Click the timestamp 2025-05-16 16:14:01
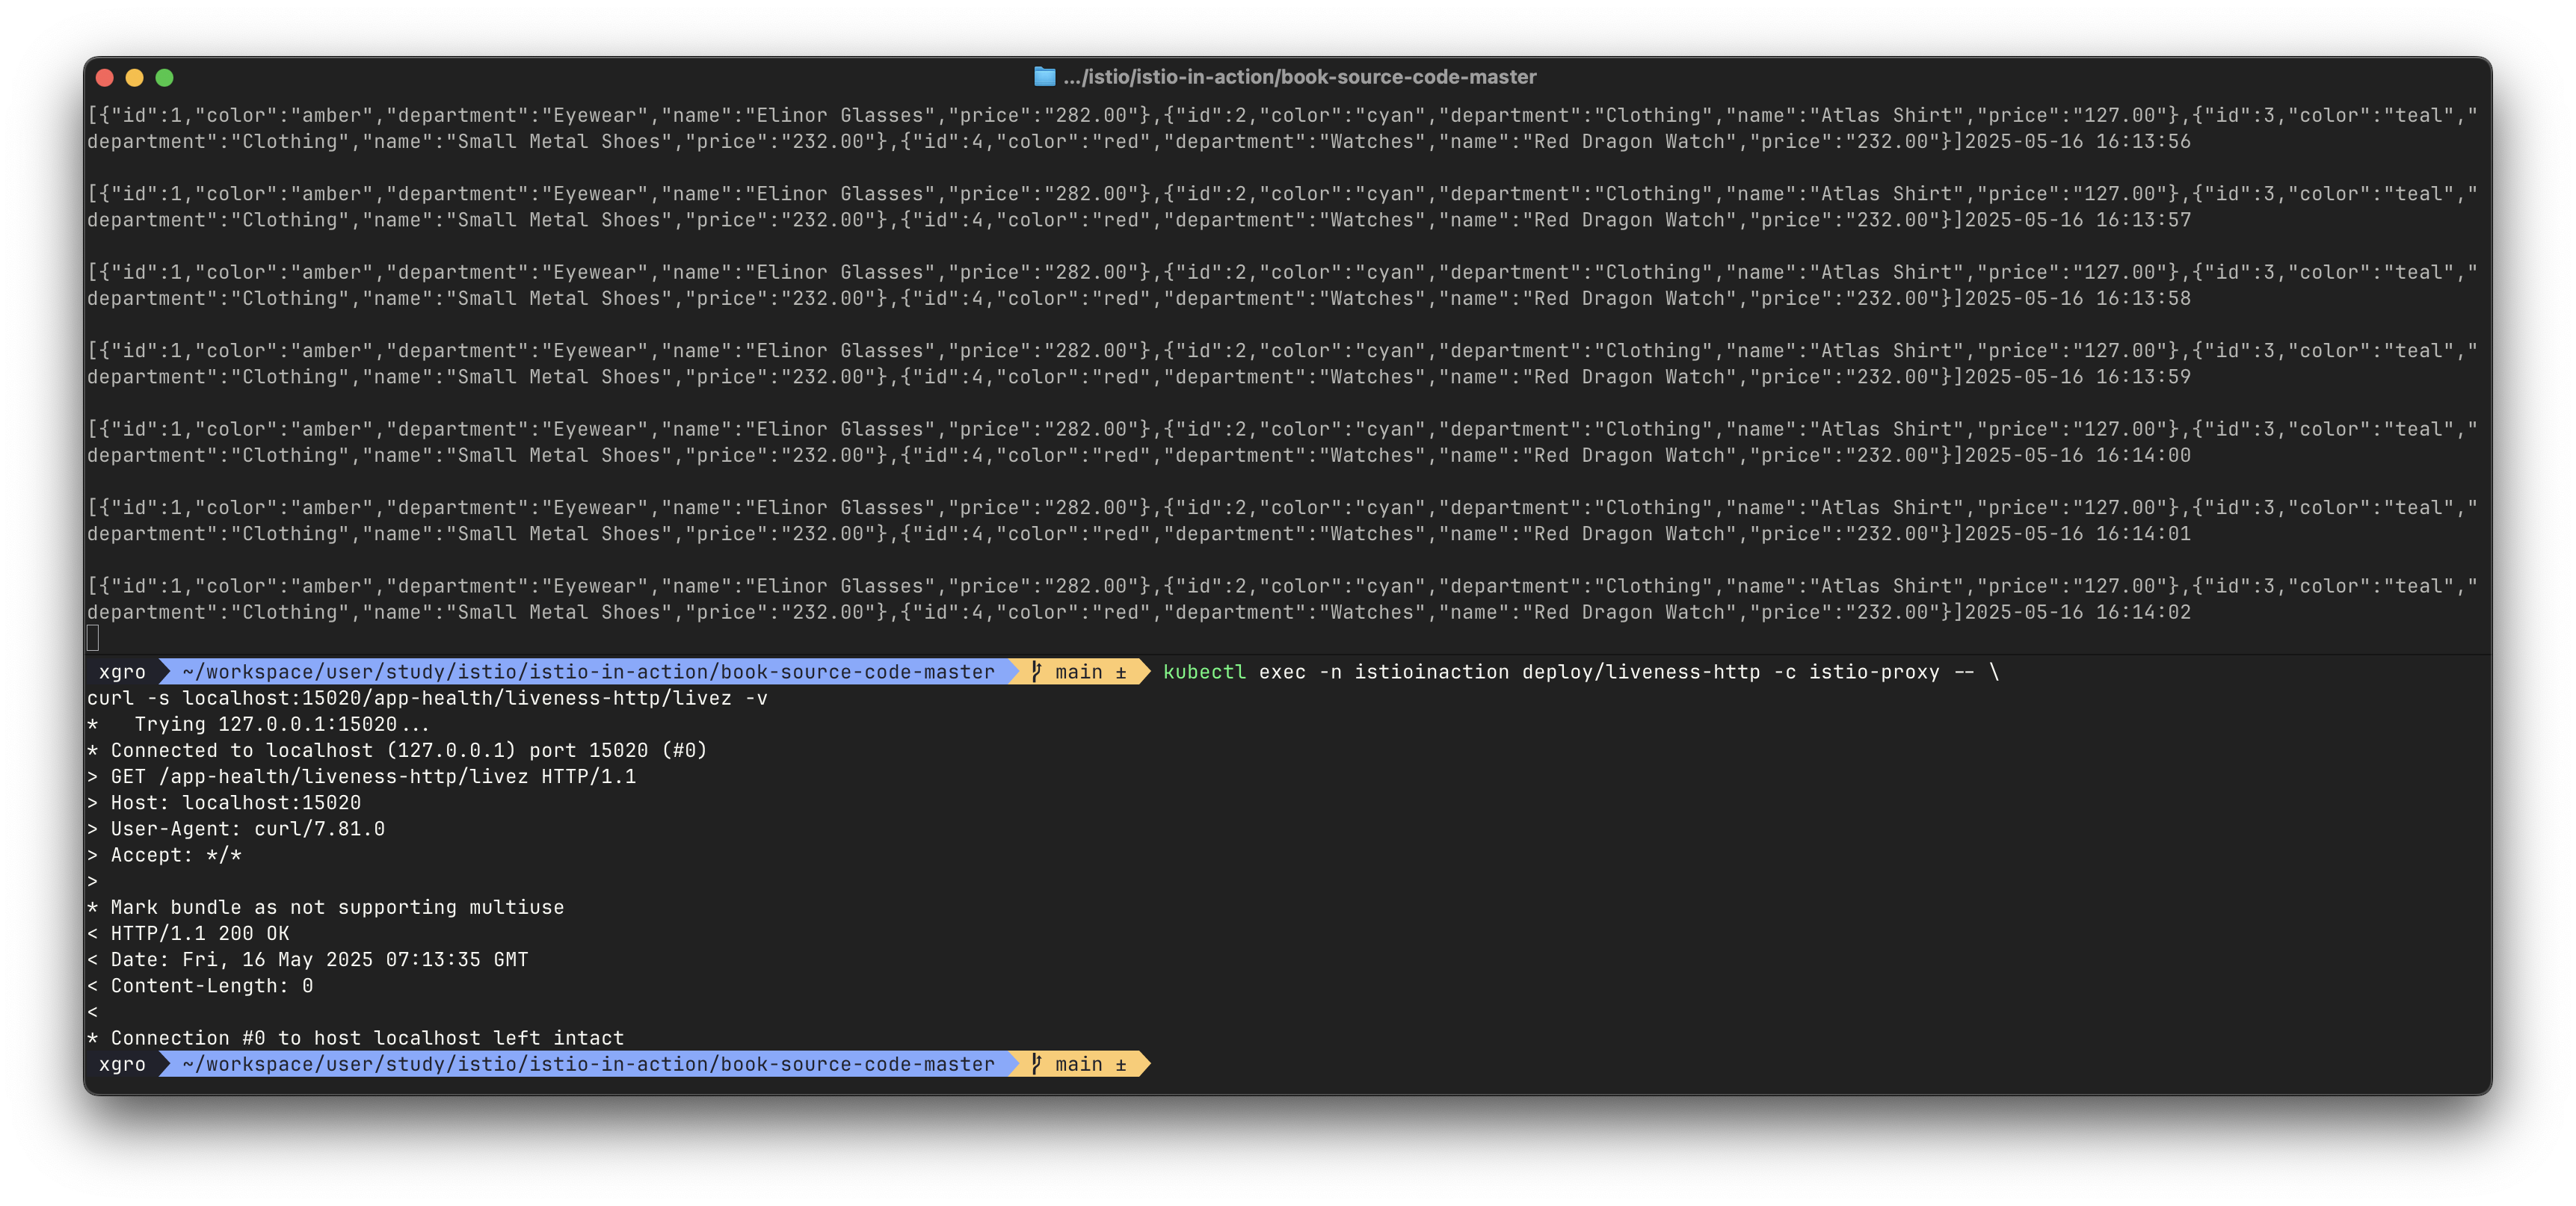The height and width of the screenshot is (1206, 2576). tap(2078, 534)
